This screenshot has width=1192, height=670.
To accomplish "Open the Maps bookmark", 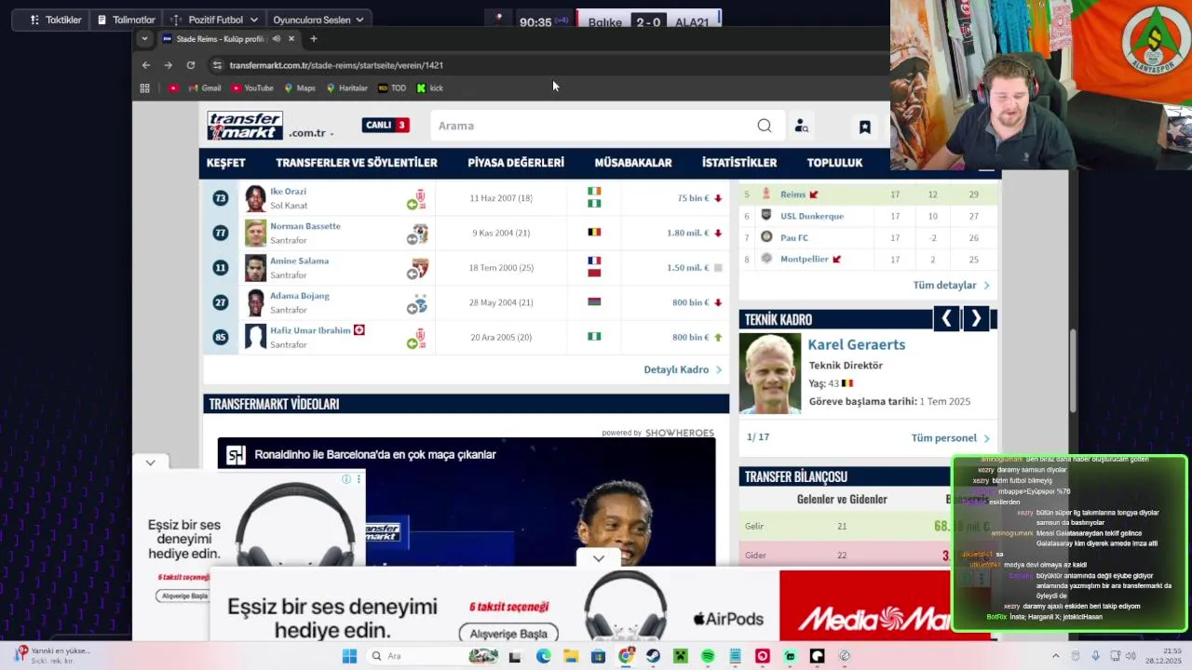I will pos(300,88).
